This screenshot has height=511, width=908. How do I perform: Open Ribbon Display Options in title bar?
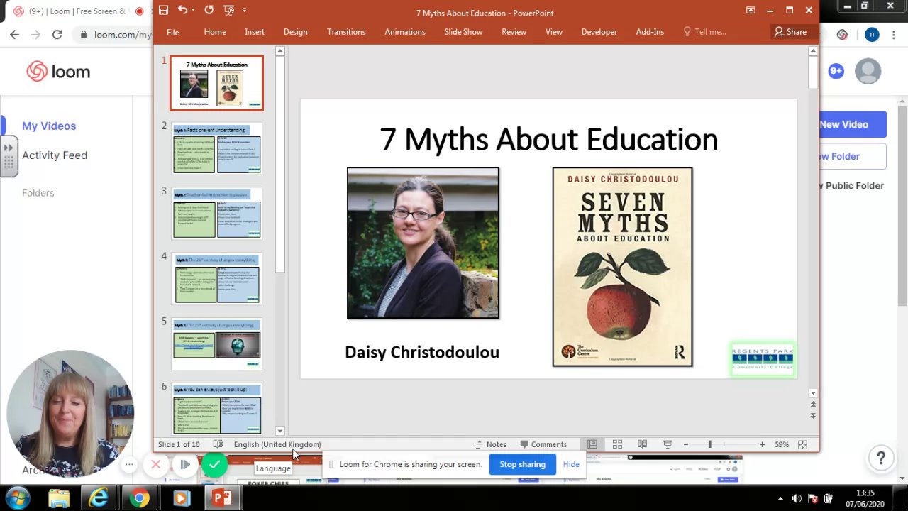pyautogui.click(x=751, y=10)
